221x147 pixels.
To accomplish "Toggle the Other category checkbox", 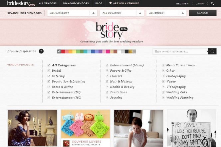I will coord(163,71).
